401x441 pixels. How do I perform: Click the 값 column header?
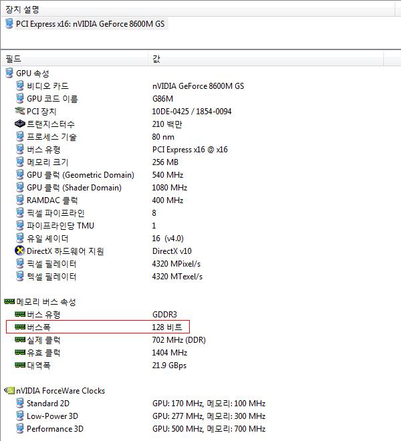(x=266, y=59)
